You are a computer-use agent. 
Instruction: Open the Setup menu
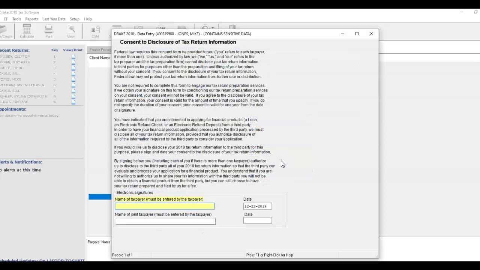click(75, 19)
